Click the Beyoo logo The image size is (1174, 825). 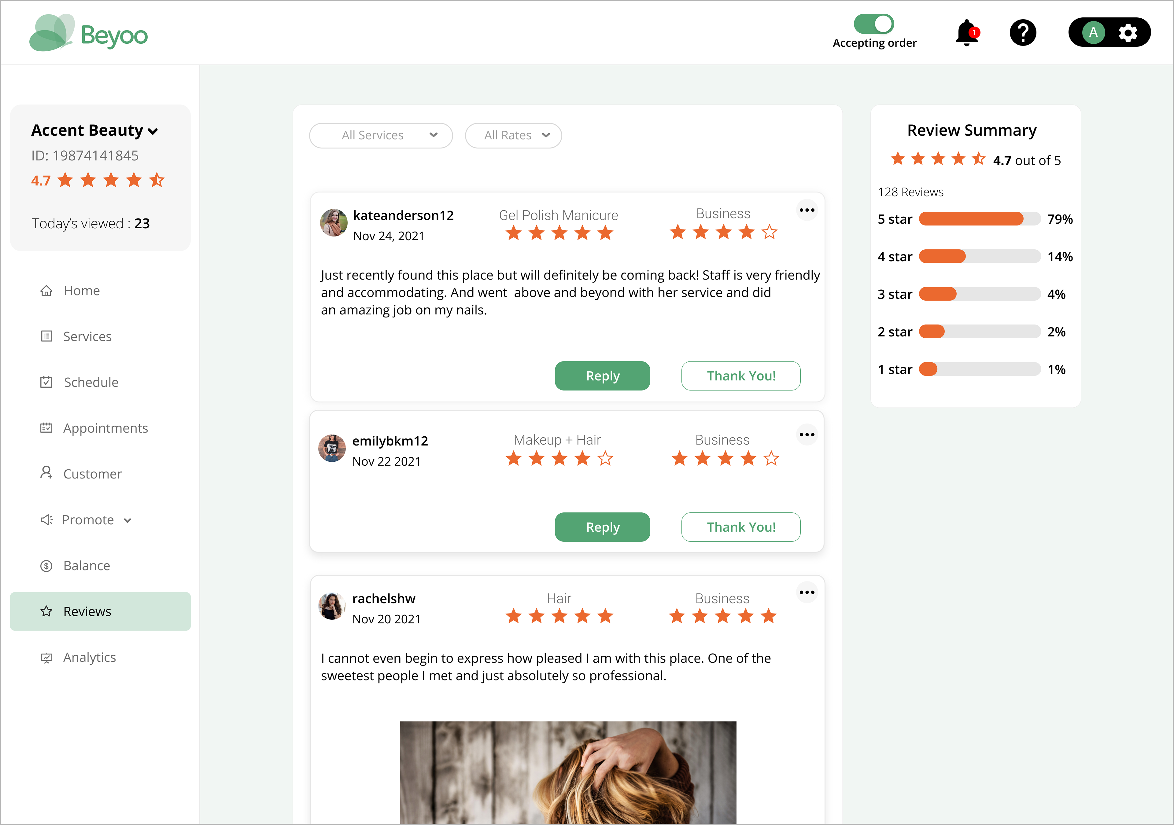click(88, 33)
